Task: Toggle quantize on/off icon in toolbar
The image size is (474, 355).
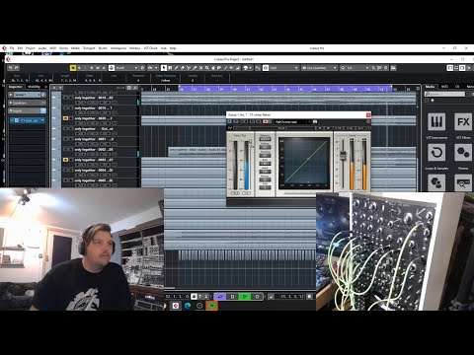Action: (343, 68)
